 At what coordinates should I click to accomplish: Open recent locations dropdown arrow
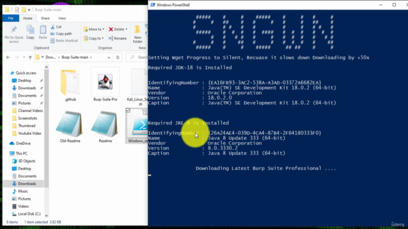pos(24,57)
